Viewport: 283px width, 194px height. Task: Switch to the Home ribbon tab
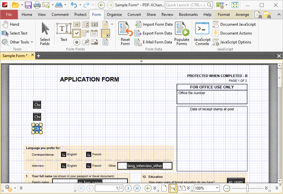click(27, 15)
